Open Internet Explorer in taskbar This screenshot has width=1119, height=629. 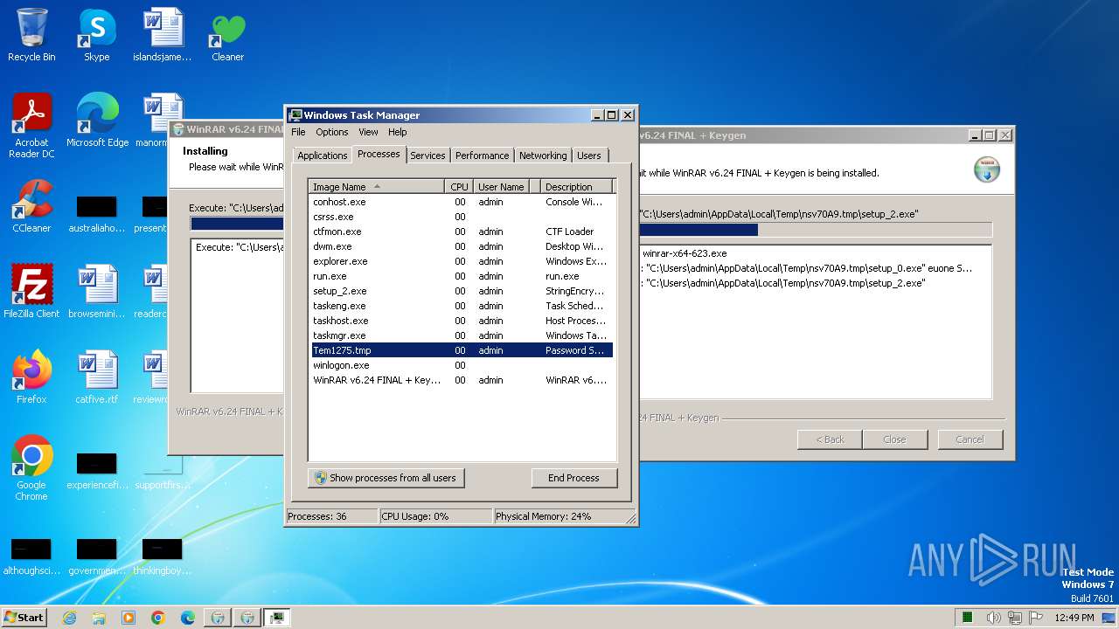69,618
